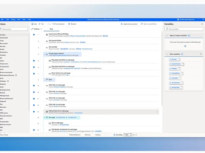
Task: Open the Debug menu
Action: pyautogui.click(x=13, y=19)
